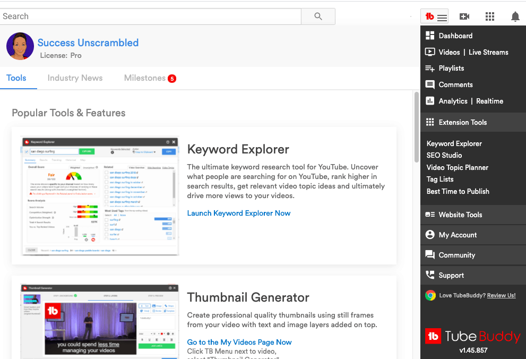The width and height of the screenshot is (526, 359).
Task: Click the Analytics bar chart icon
Action: 430,101
